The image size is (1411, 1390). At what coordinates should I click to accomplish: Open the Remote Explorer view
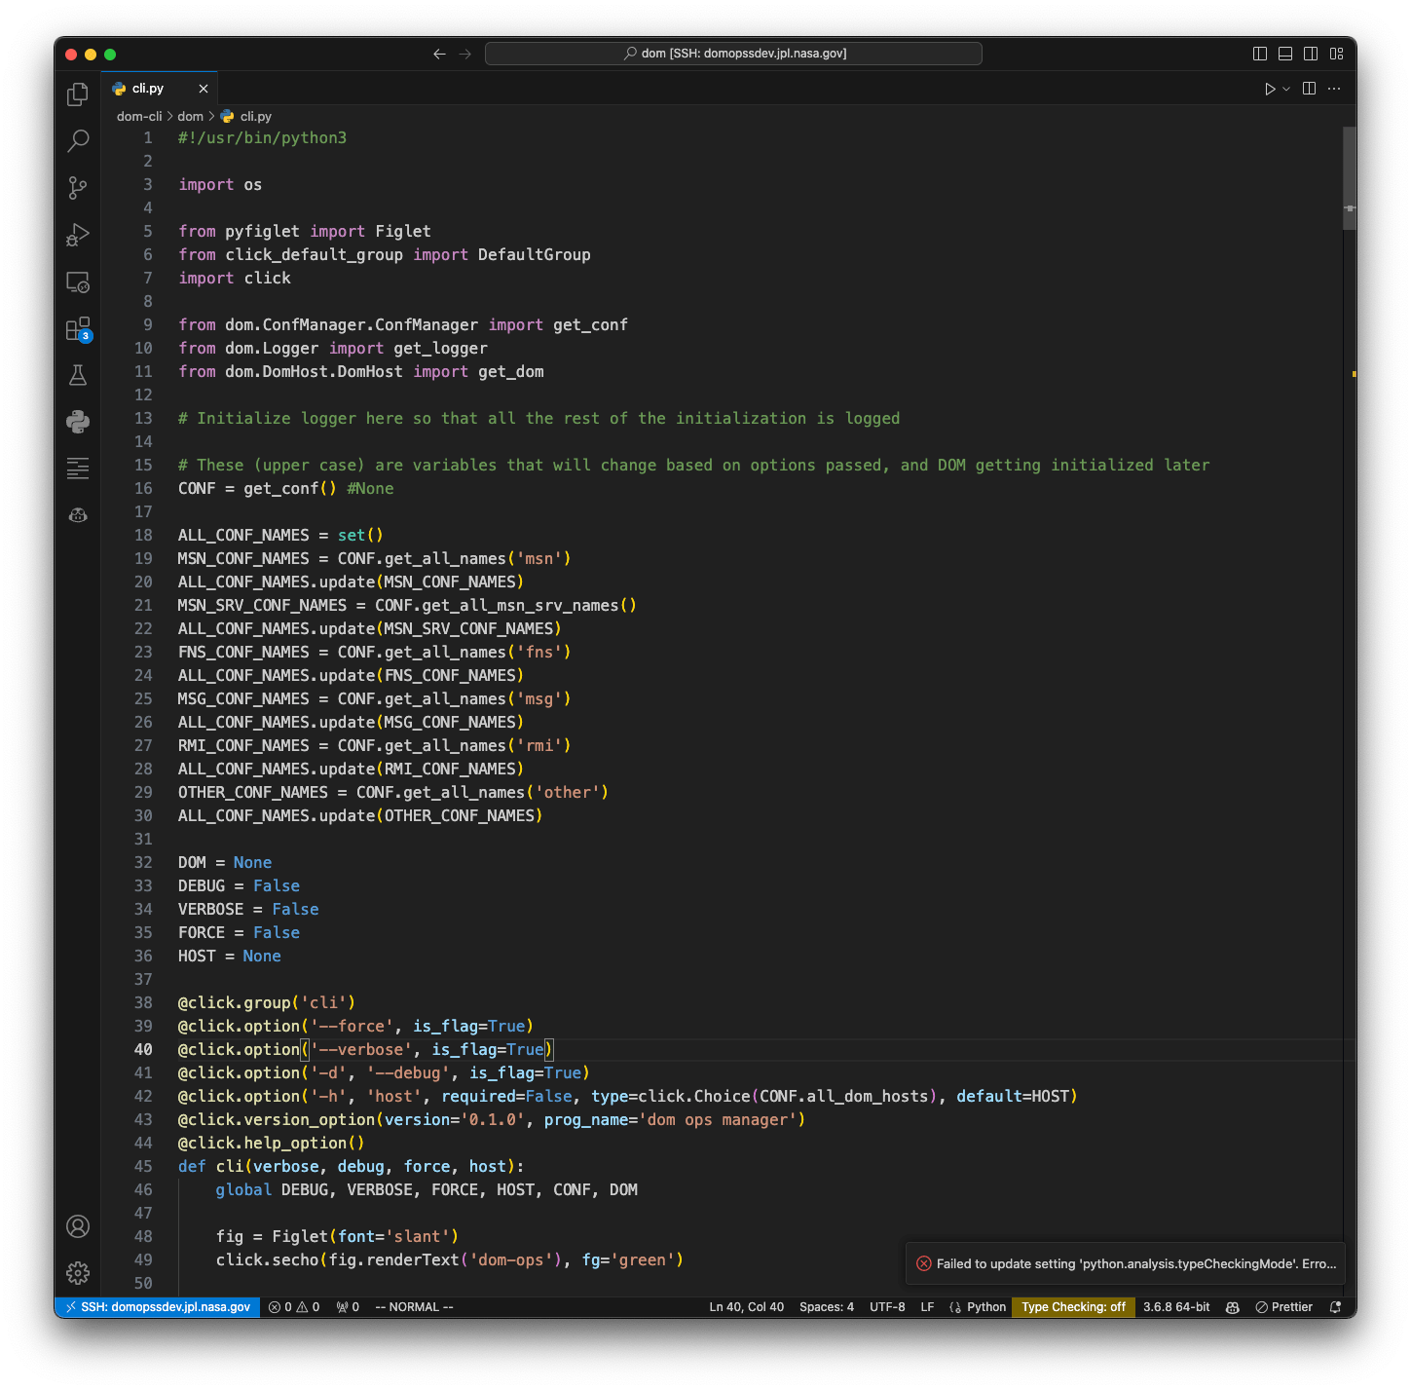78,282
